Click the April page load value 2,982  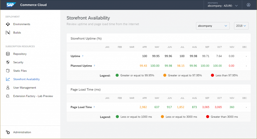[143, 107]
